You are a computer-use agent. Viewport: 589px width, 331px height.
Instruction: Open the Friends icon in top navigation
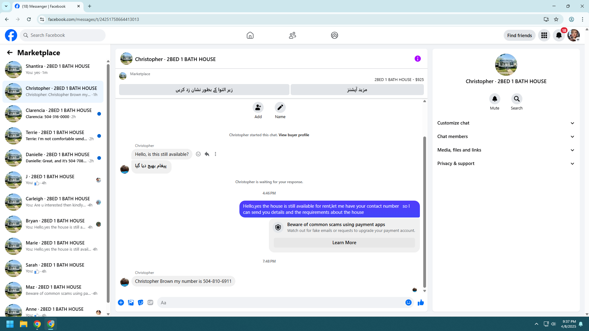coord(293,35)
